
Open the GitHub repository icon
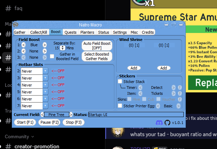point(167,123)
